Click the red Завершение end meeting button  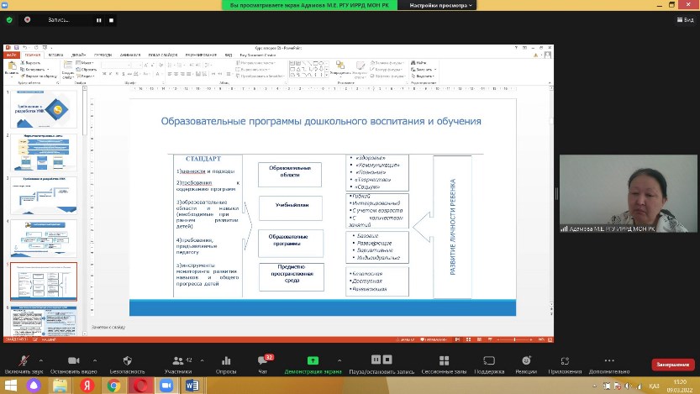point(671,365)
